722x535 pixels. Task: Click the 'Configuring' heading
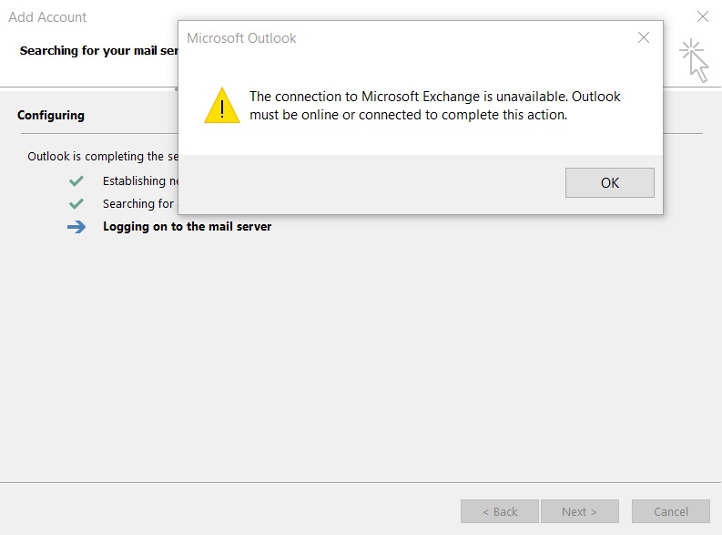51,115
